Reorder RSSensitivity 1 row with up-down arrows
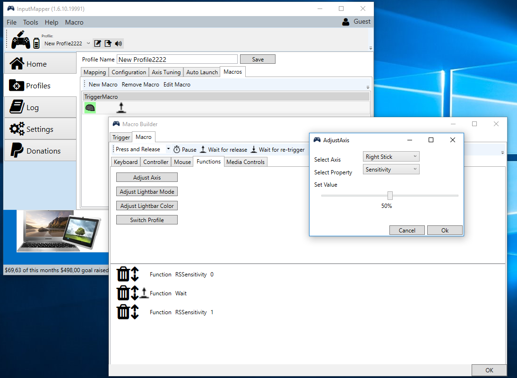 (x=135, y=312)
